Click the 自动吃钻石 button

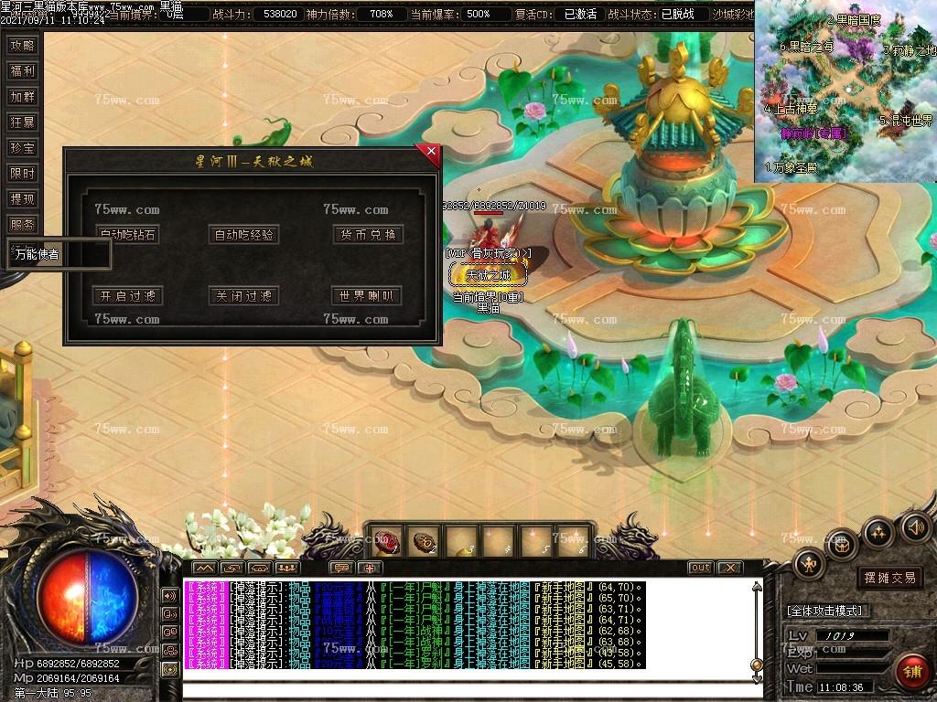(127, 235)
